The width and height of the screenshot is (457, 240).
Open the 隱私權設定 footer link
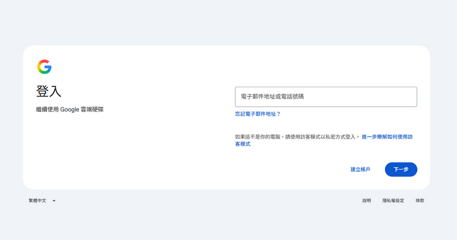point(393,201)
